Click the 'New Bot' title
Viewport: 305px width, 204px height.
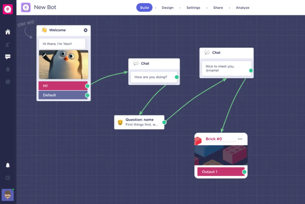point(45,7)
